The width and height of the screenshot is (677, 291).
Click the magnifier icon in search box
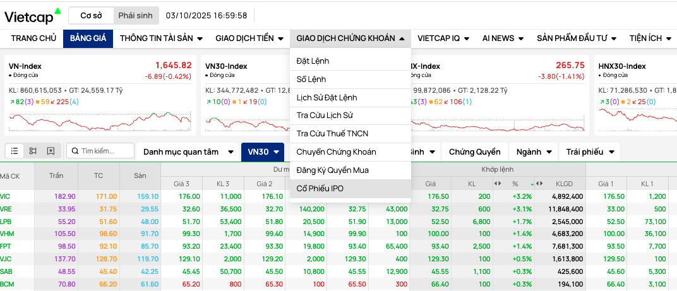pyautogui.click(x=75, y=151)
